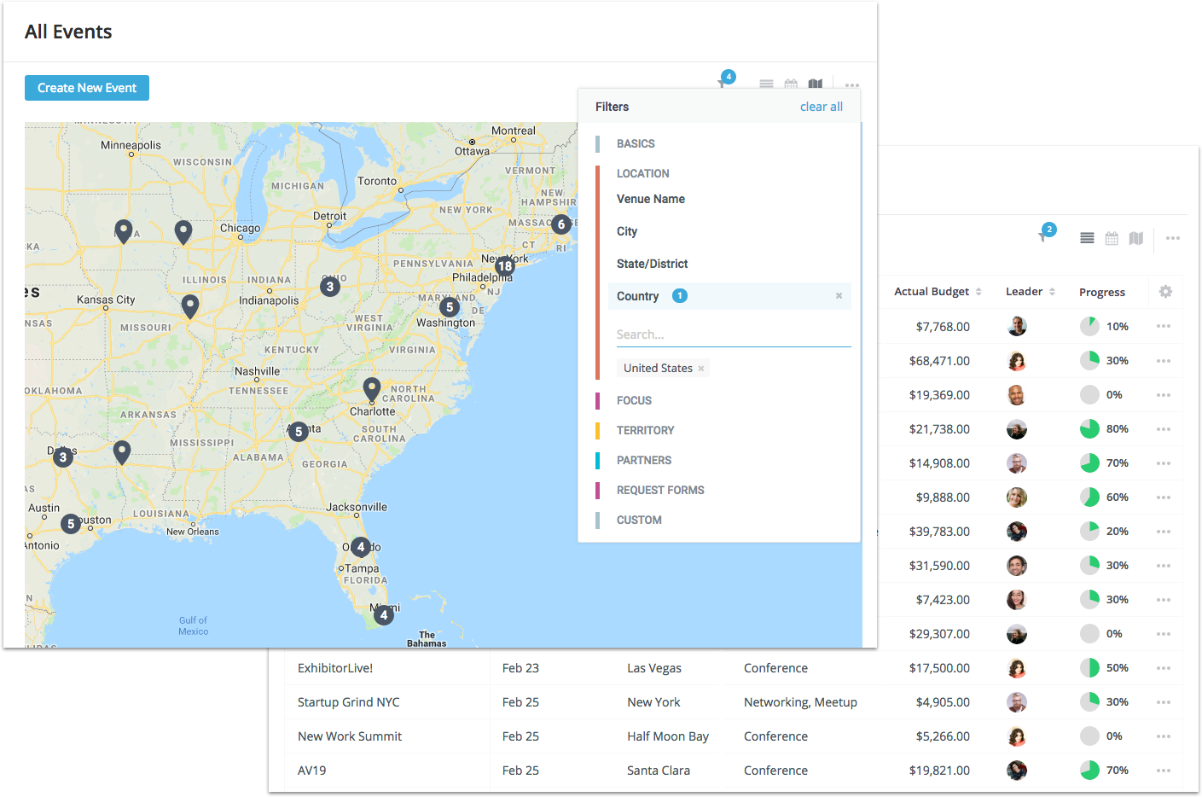1202x797 pixels.
Task: Remove the United States filter chip
Action: [x=701, y=369]
